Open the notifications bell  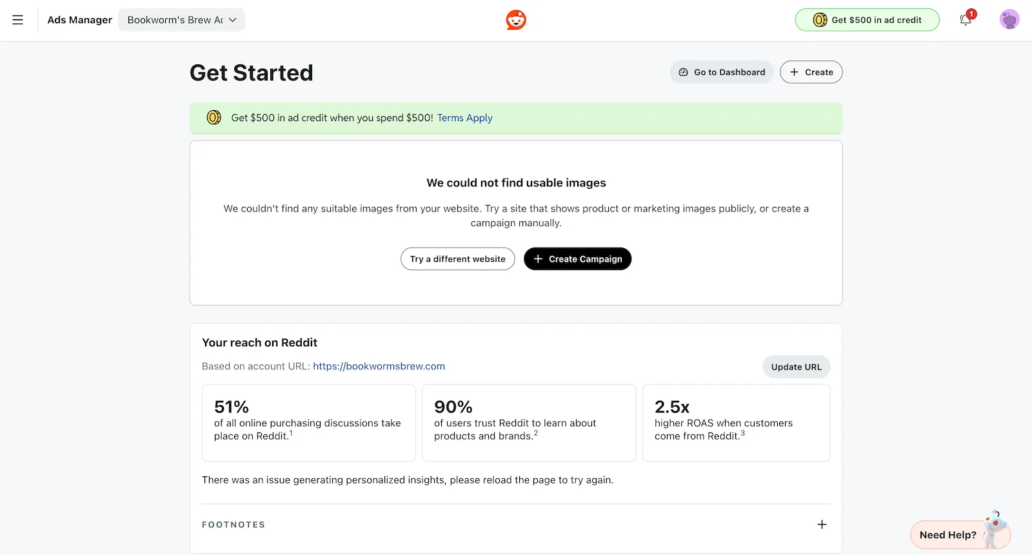[966, 20]
